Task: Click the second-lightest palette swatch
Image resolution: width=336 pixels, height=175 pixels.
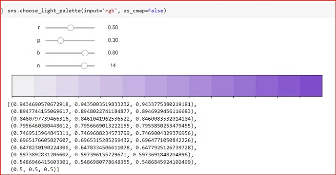Action: click(x=45, y=86)
